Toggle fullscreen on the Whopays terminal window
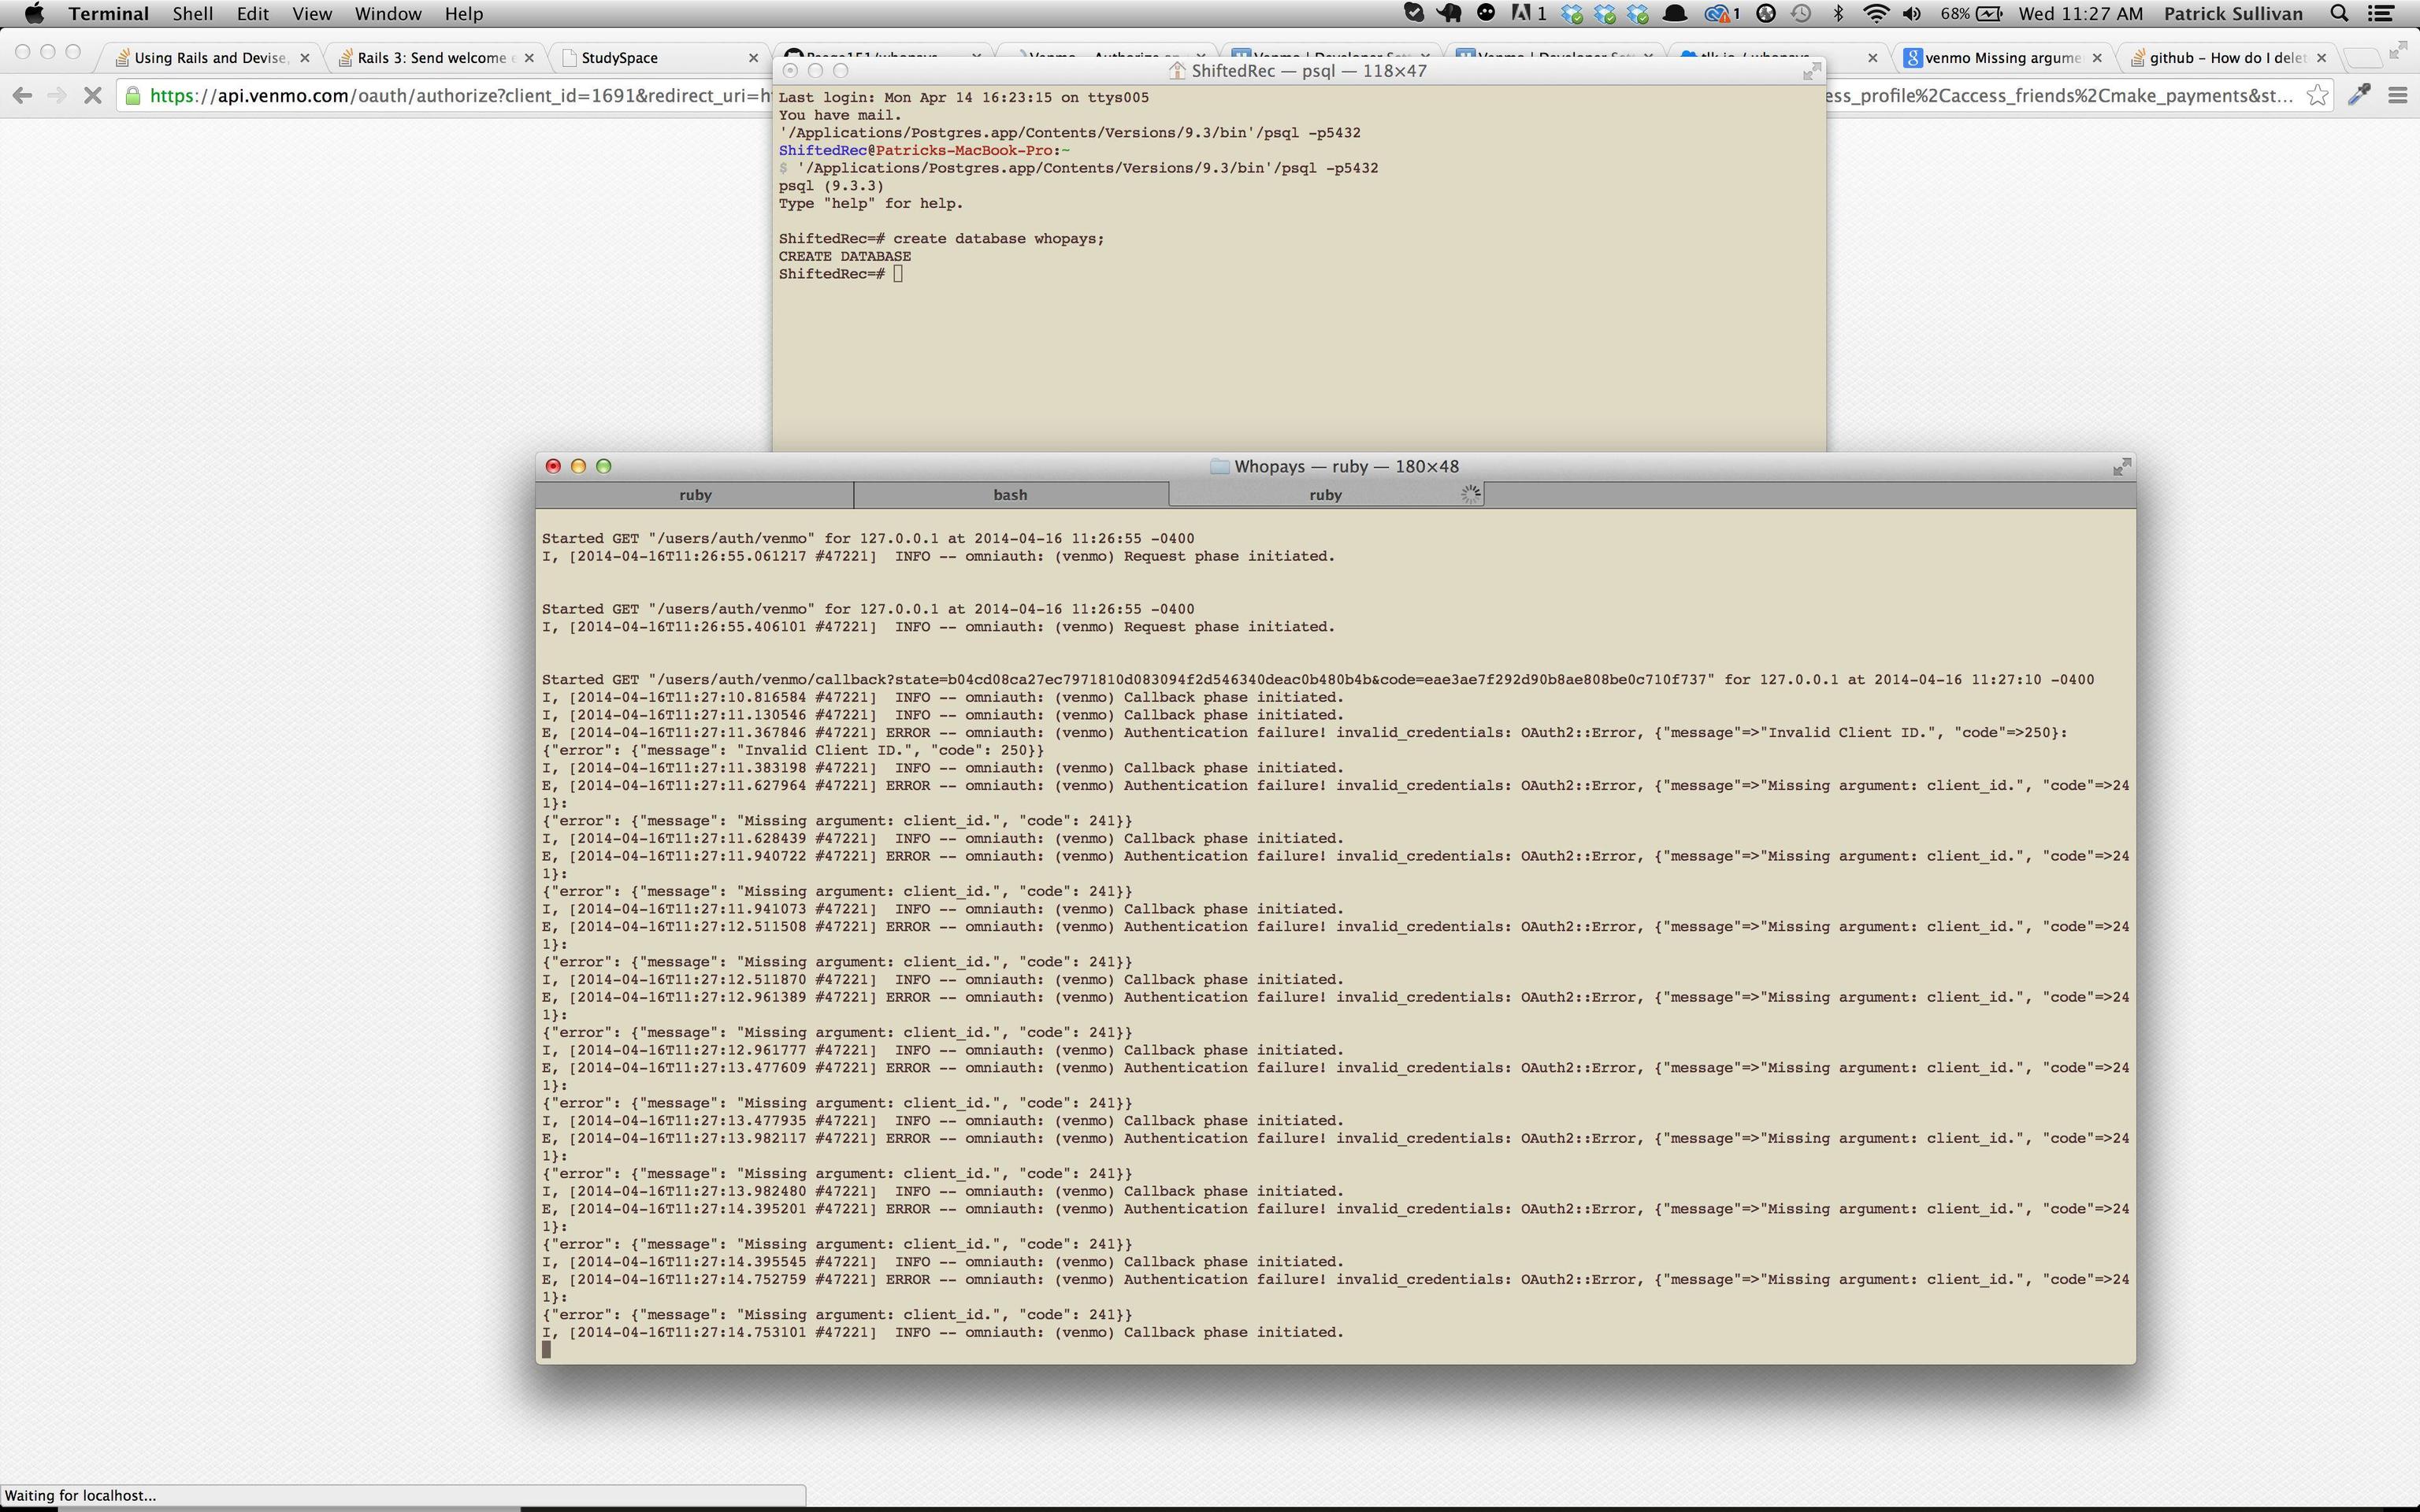This screenshot has height=1512, width=2420. coord(2121,467)
